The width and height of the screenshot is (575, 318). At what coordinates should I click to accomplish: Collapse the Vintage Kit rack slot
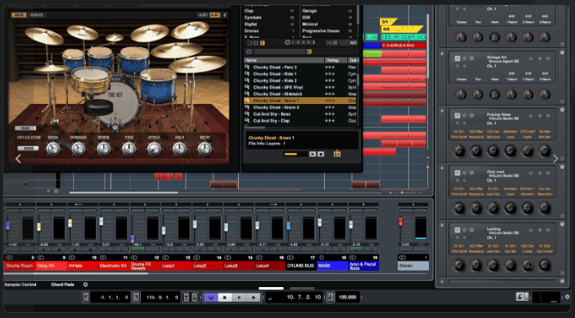point(562,52)
